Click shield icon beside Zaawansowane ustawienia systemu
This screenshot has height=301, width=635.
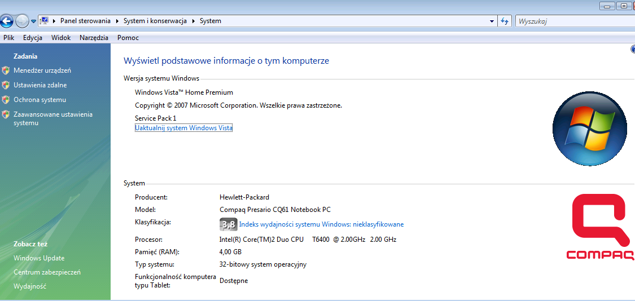pos(6,114)
